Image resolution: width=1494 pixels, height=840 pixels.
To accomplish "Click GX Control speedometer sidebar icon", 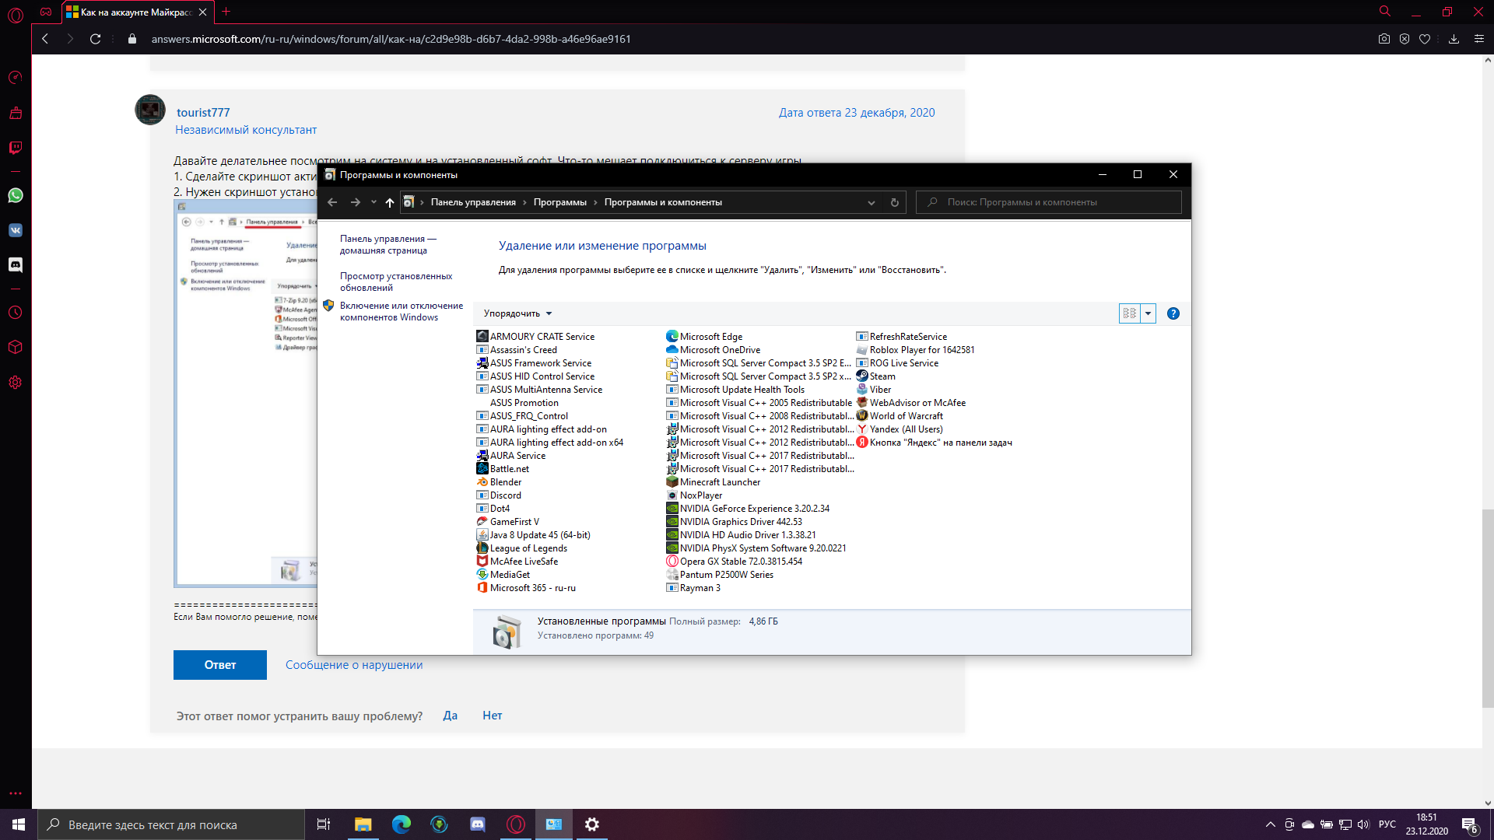I will coord(15,78).
